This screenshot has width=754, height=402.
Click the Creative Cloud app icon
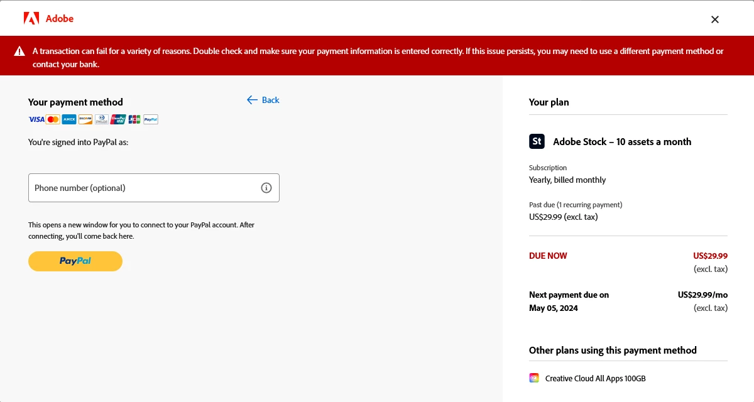pos(534,378)
